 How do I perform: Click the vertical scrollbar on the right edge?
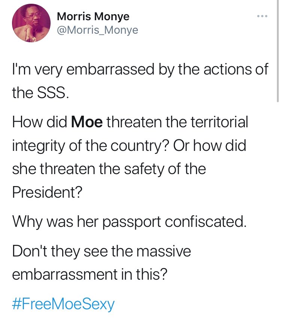tap(278, 51)
